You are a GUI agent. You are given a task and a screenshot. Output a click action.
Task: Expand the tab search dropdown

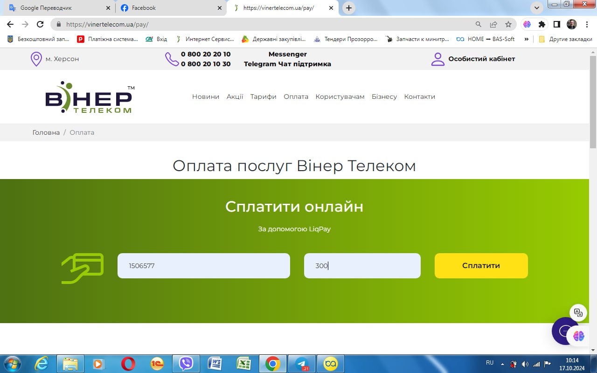point(536,7)
